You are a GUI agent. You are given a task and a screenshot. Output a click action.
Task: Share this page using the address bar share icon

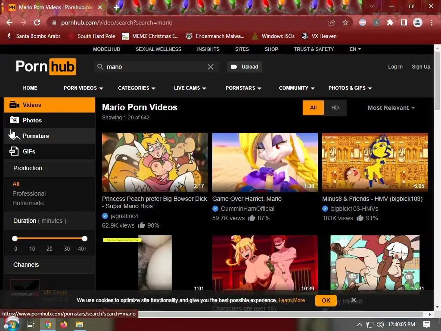pyautogui.click(x=332, y=22)
